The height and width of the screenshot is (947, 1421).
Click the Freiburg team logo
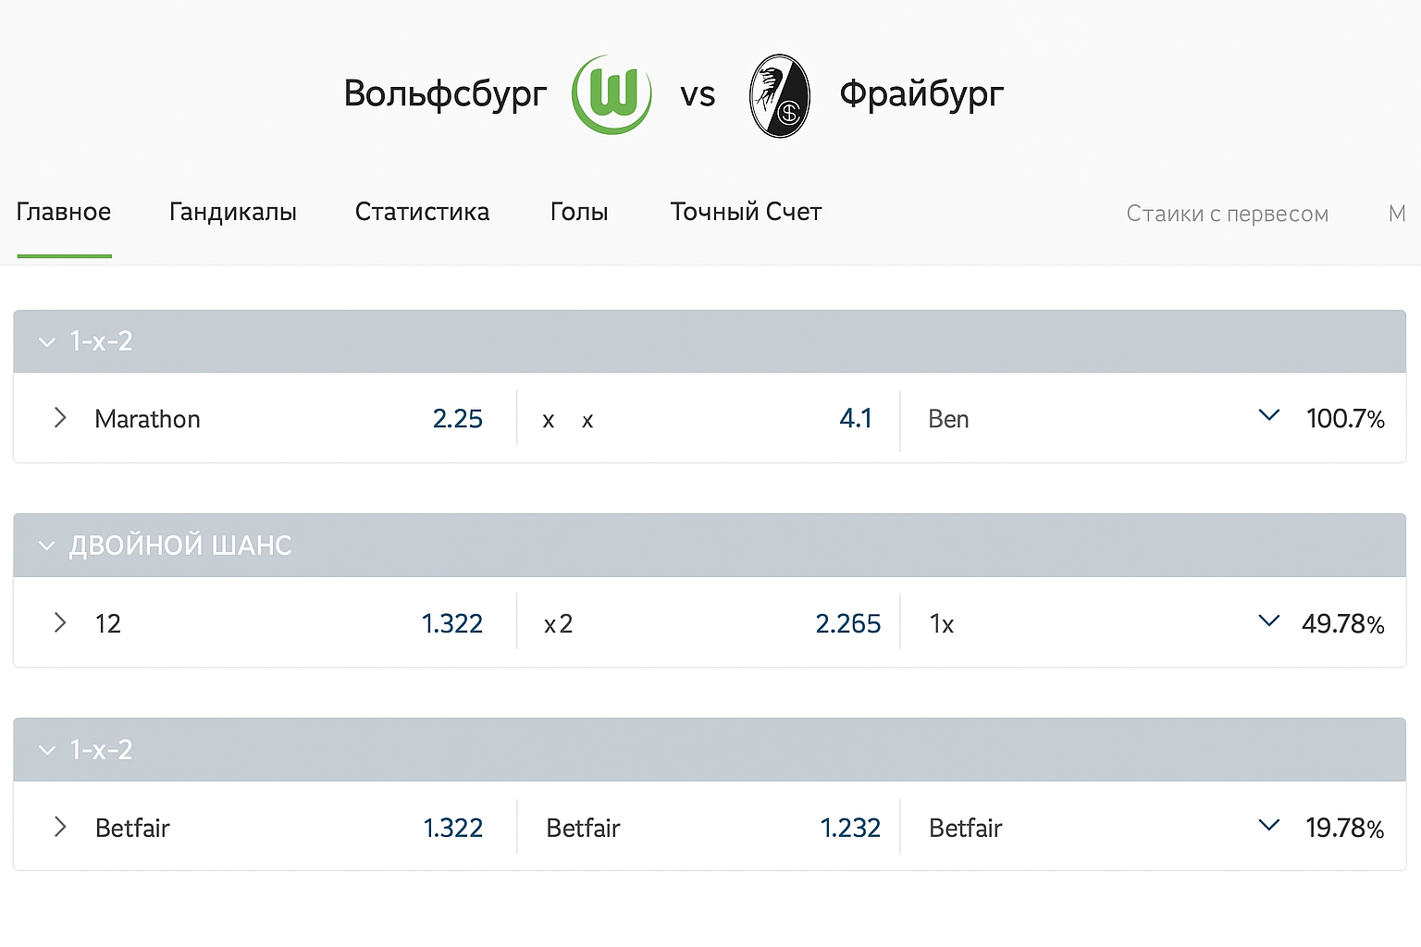pyautogui.click(x=779, y=96)
